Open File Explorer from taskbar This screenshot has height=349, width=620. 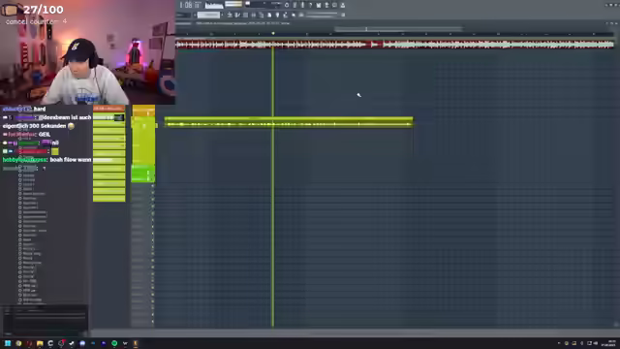pyautogui.click(x=40, y=343)
